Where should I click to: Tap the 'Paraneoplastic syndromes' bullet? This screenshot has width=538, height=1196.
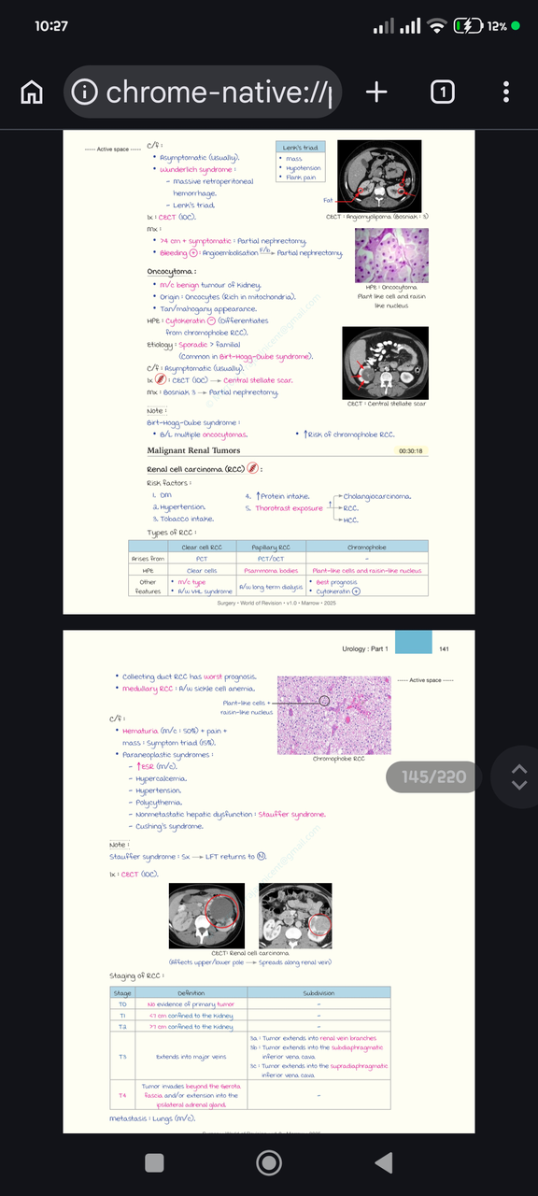pos(168,754)
